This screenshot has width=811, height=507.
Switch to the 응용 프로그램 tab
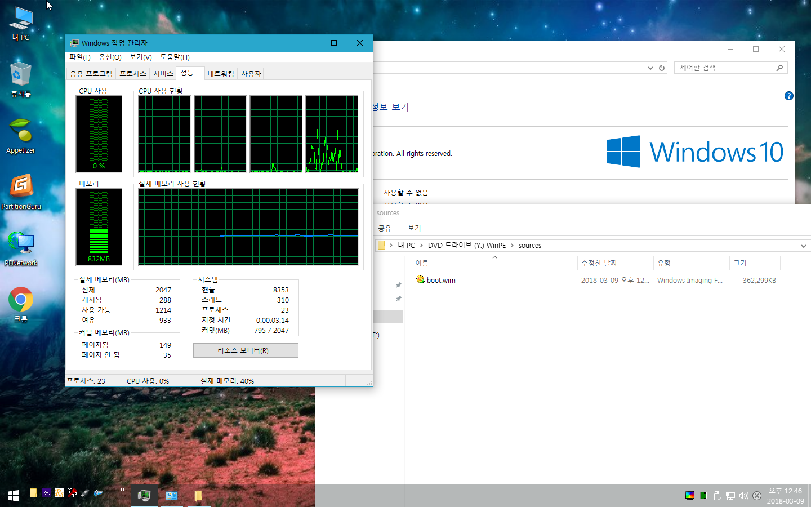pos(91,74)
